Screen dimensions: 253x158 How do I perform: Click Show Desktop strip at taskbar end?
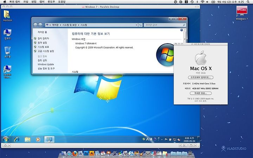(199, 139)
